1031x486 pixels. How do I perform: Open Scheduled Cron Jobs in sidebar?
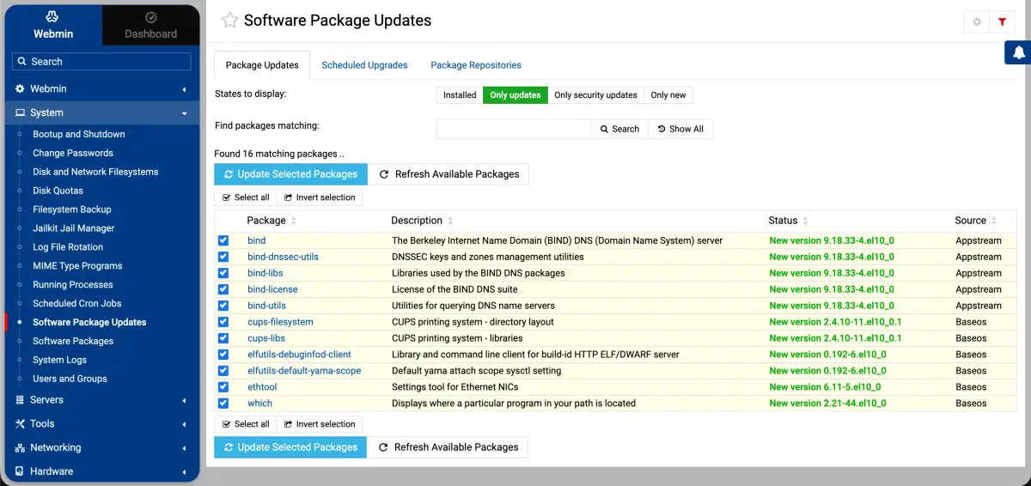tap(77, 304)
